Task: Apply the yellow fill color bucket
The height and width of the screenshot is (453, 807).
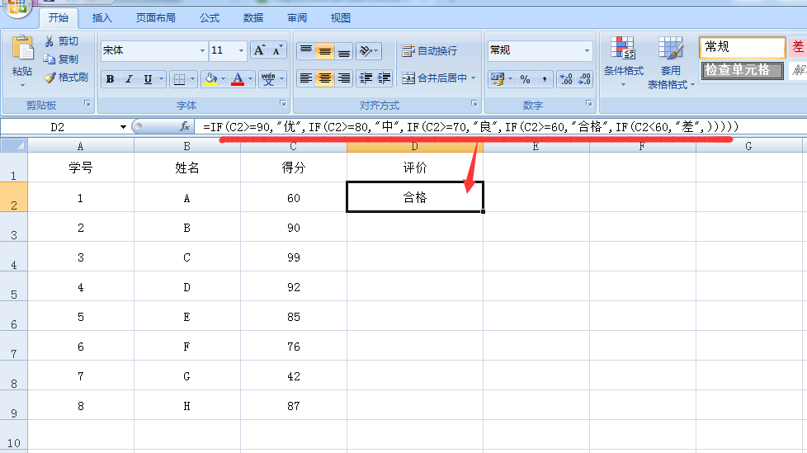Action: [210, 79]
